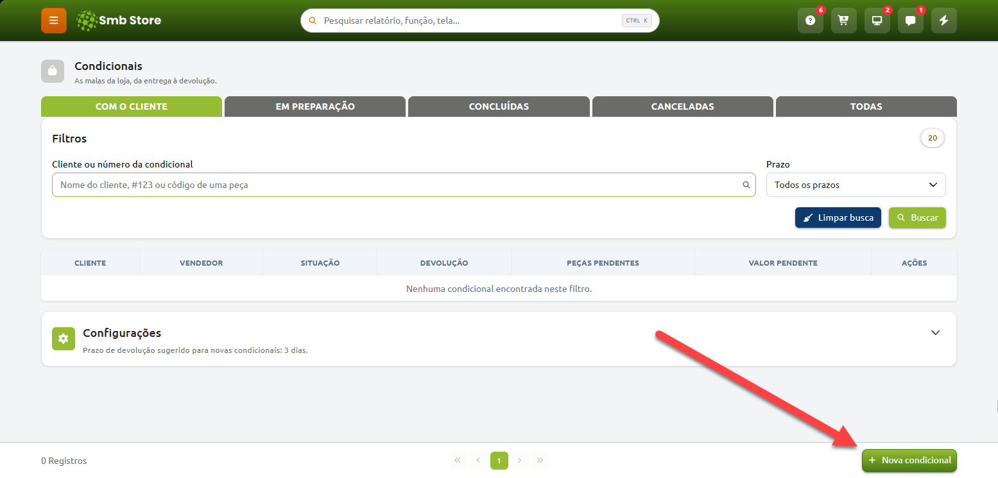Expand the Configurações section chevron
This screenshot has height=478, width=998.
936,332
